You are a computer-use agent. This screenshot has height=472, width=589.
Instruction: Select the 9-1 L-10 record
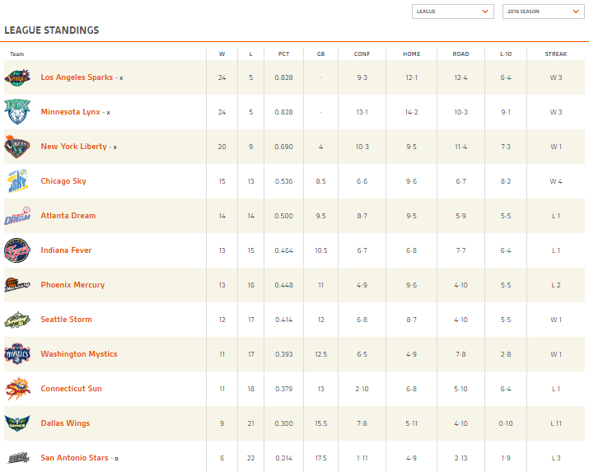(506, 112)
